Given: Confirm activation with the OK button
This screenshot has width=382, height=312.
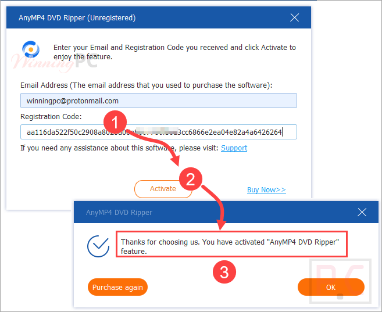Looking at the screenshot, I should pos(331,287).
